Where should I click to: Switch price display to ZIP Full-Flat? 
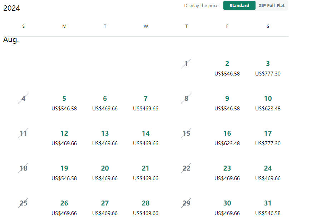[272, 6]
